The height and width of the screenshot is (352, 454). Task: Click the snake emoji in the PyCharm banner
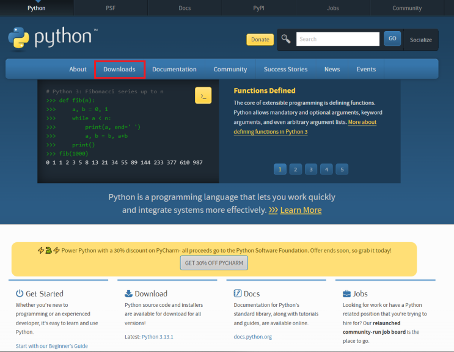click(48, 250)
